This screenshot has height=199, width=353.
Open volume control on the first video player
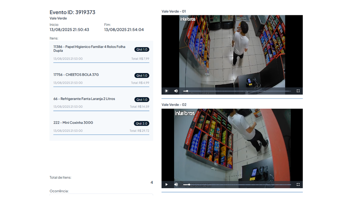pyautogui.click(x=176, y=91)
